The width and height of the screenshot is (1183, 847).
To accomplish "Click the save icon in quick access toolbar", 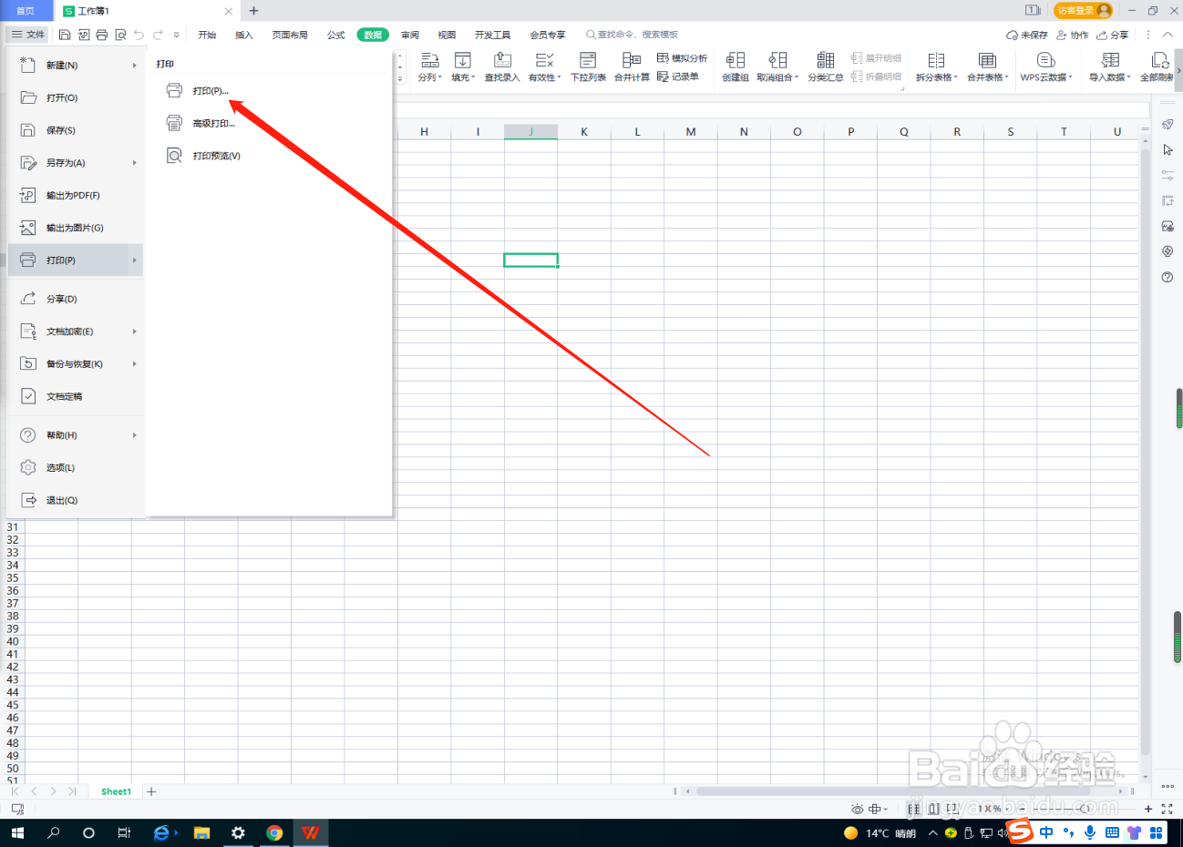I will [65, 35].
